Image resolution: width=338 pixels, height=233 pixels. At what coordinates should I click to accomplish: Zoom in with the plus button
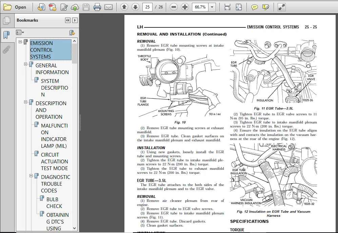coord(185,7)
